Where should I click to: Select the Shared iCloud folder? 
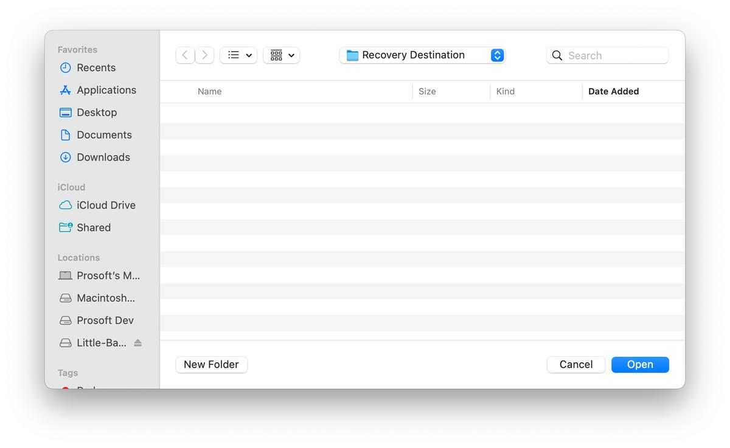pyautogui.click(x=93, y=227)
